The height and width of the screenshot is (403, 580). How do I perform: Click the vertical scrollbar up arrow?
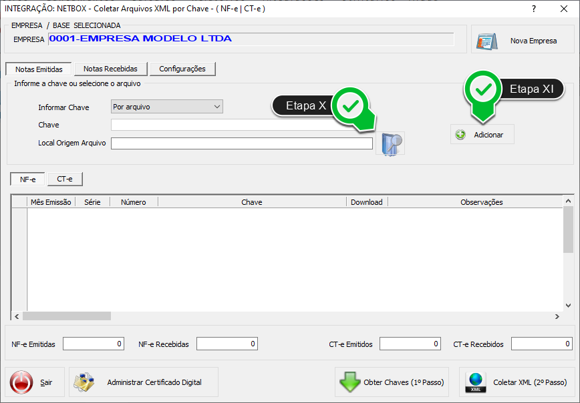tap(568, 201)
